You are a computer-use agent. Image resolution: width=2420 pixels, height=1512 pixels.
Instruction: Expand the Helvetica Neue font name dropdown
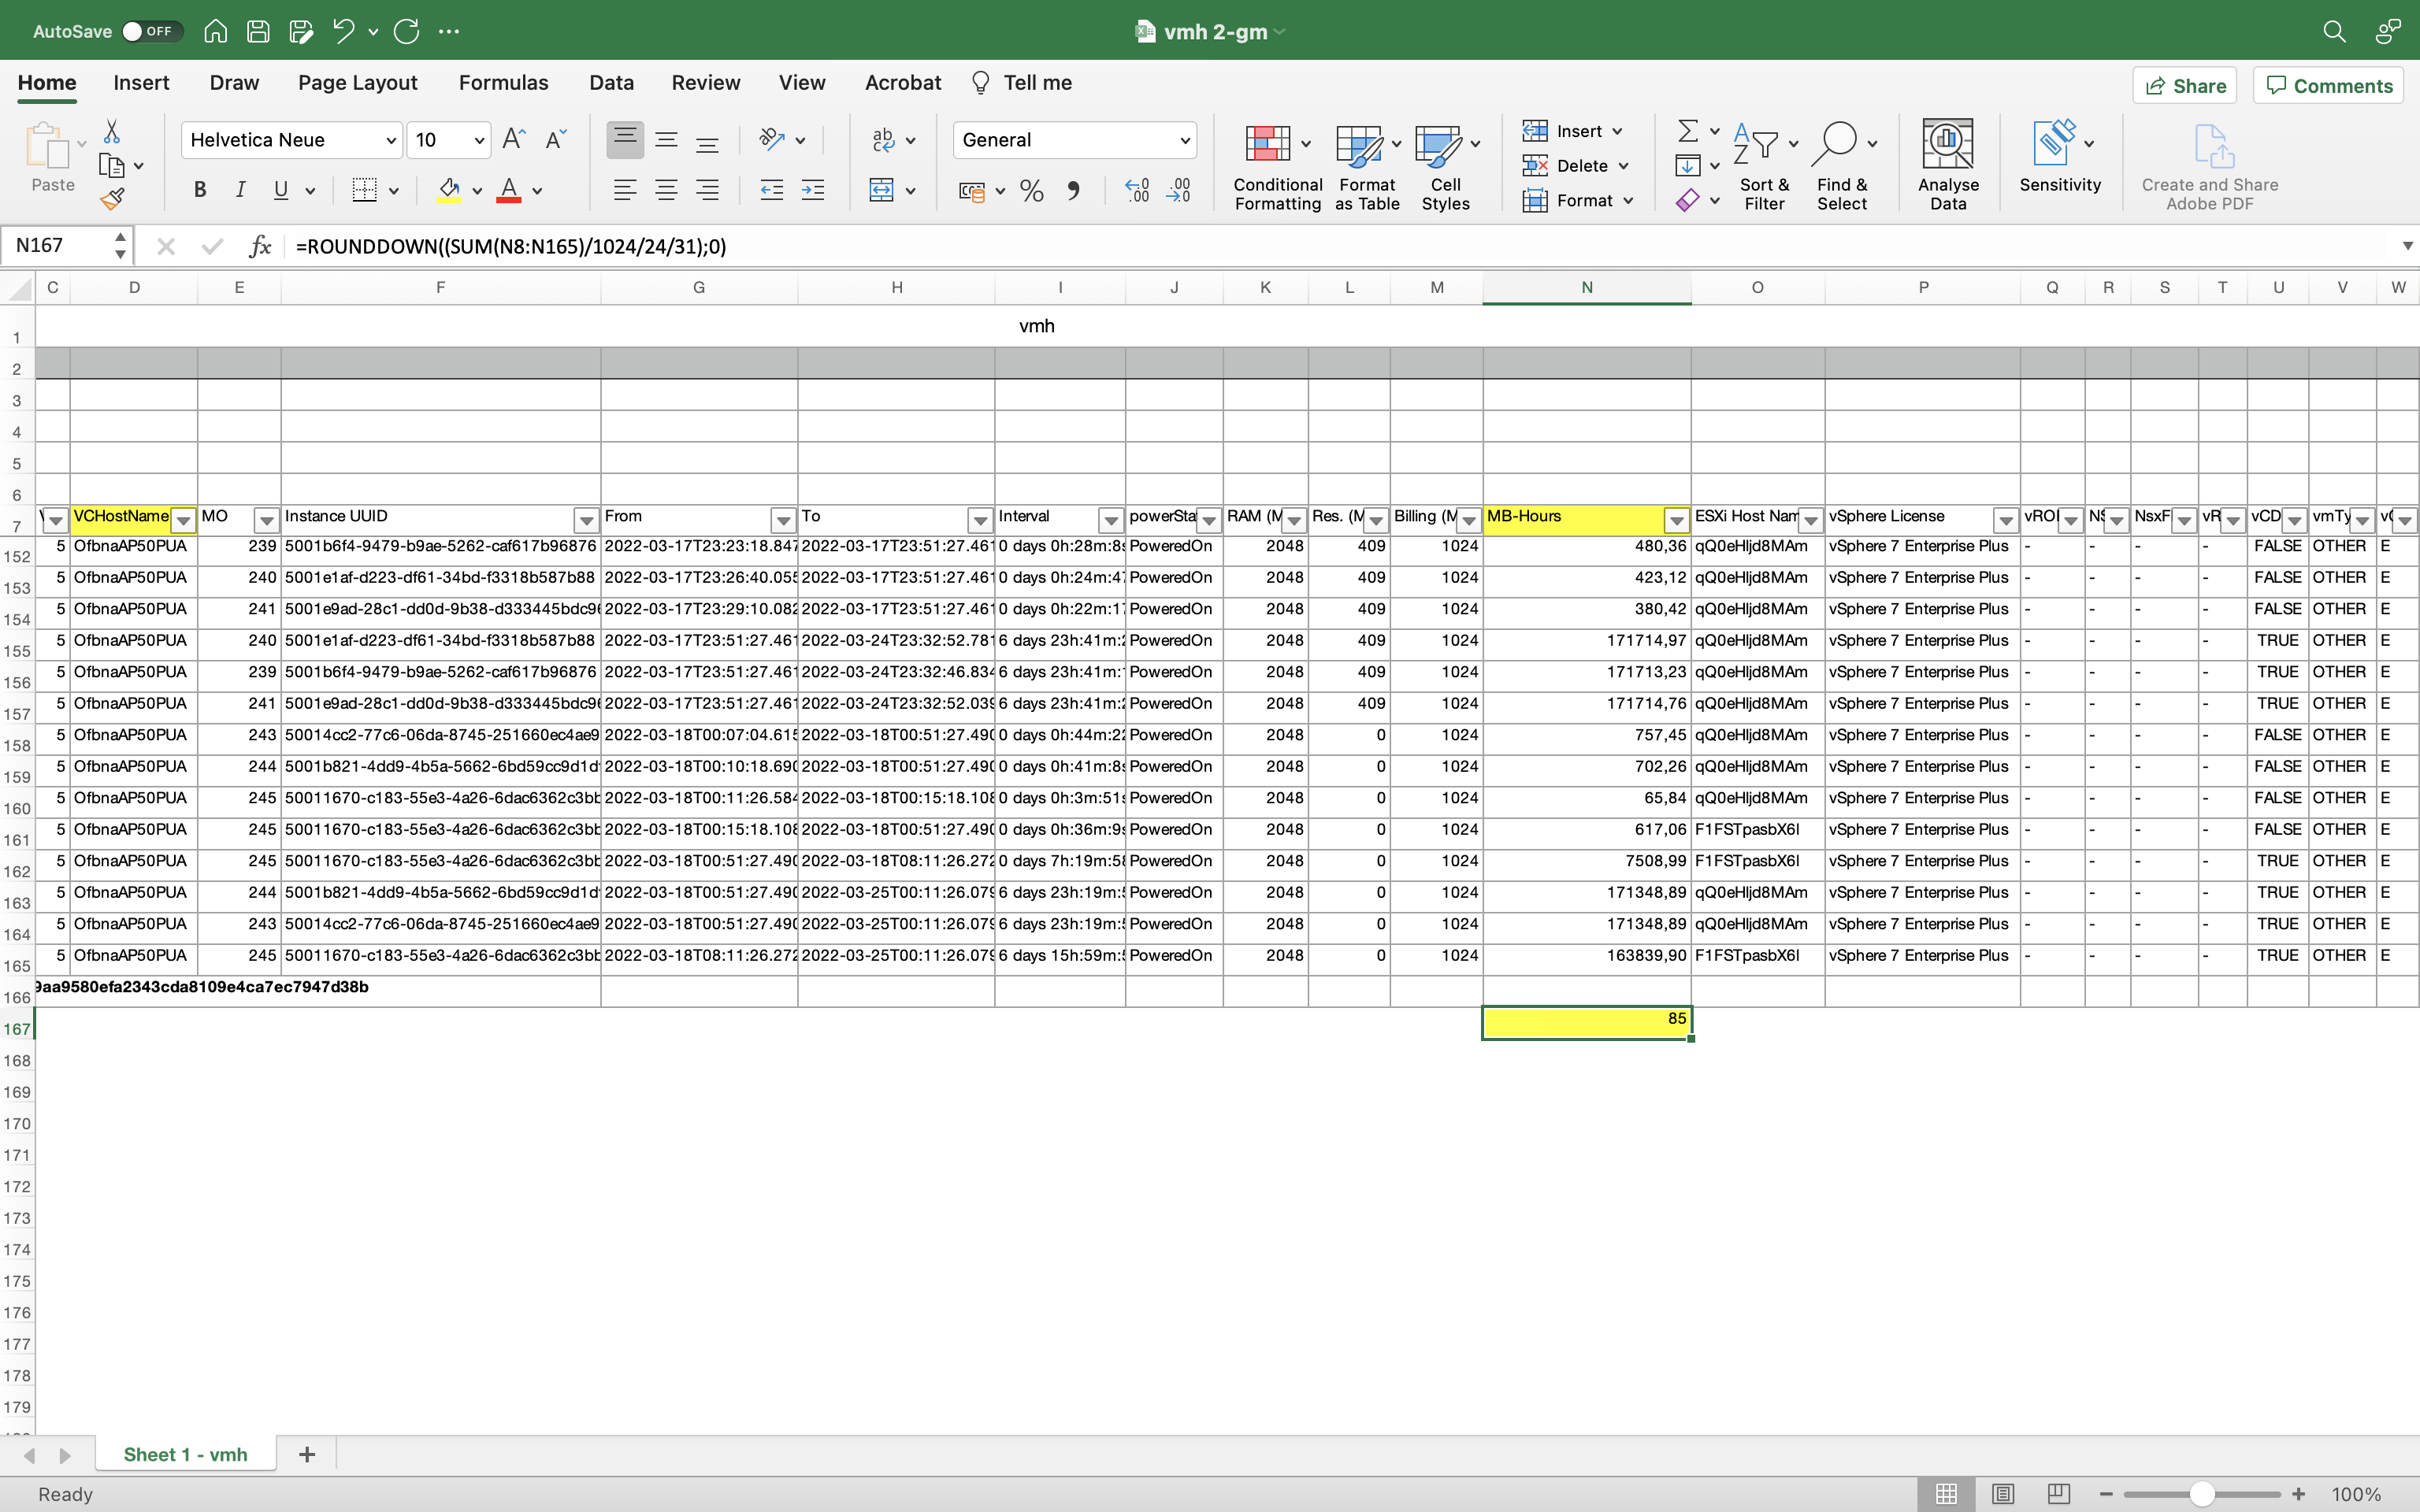point(391,140)
